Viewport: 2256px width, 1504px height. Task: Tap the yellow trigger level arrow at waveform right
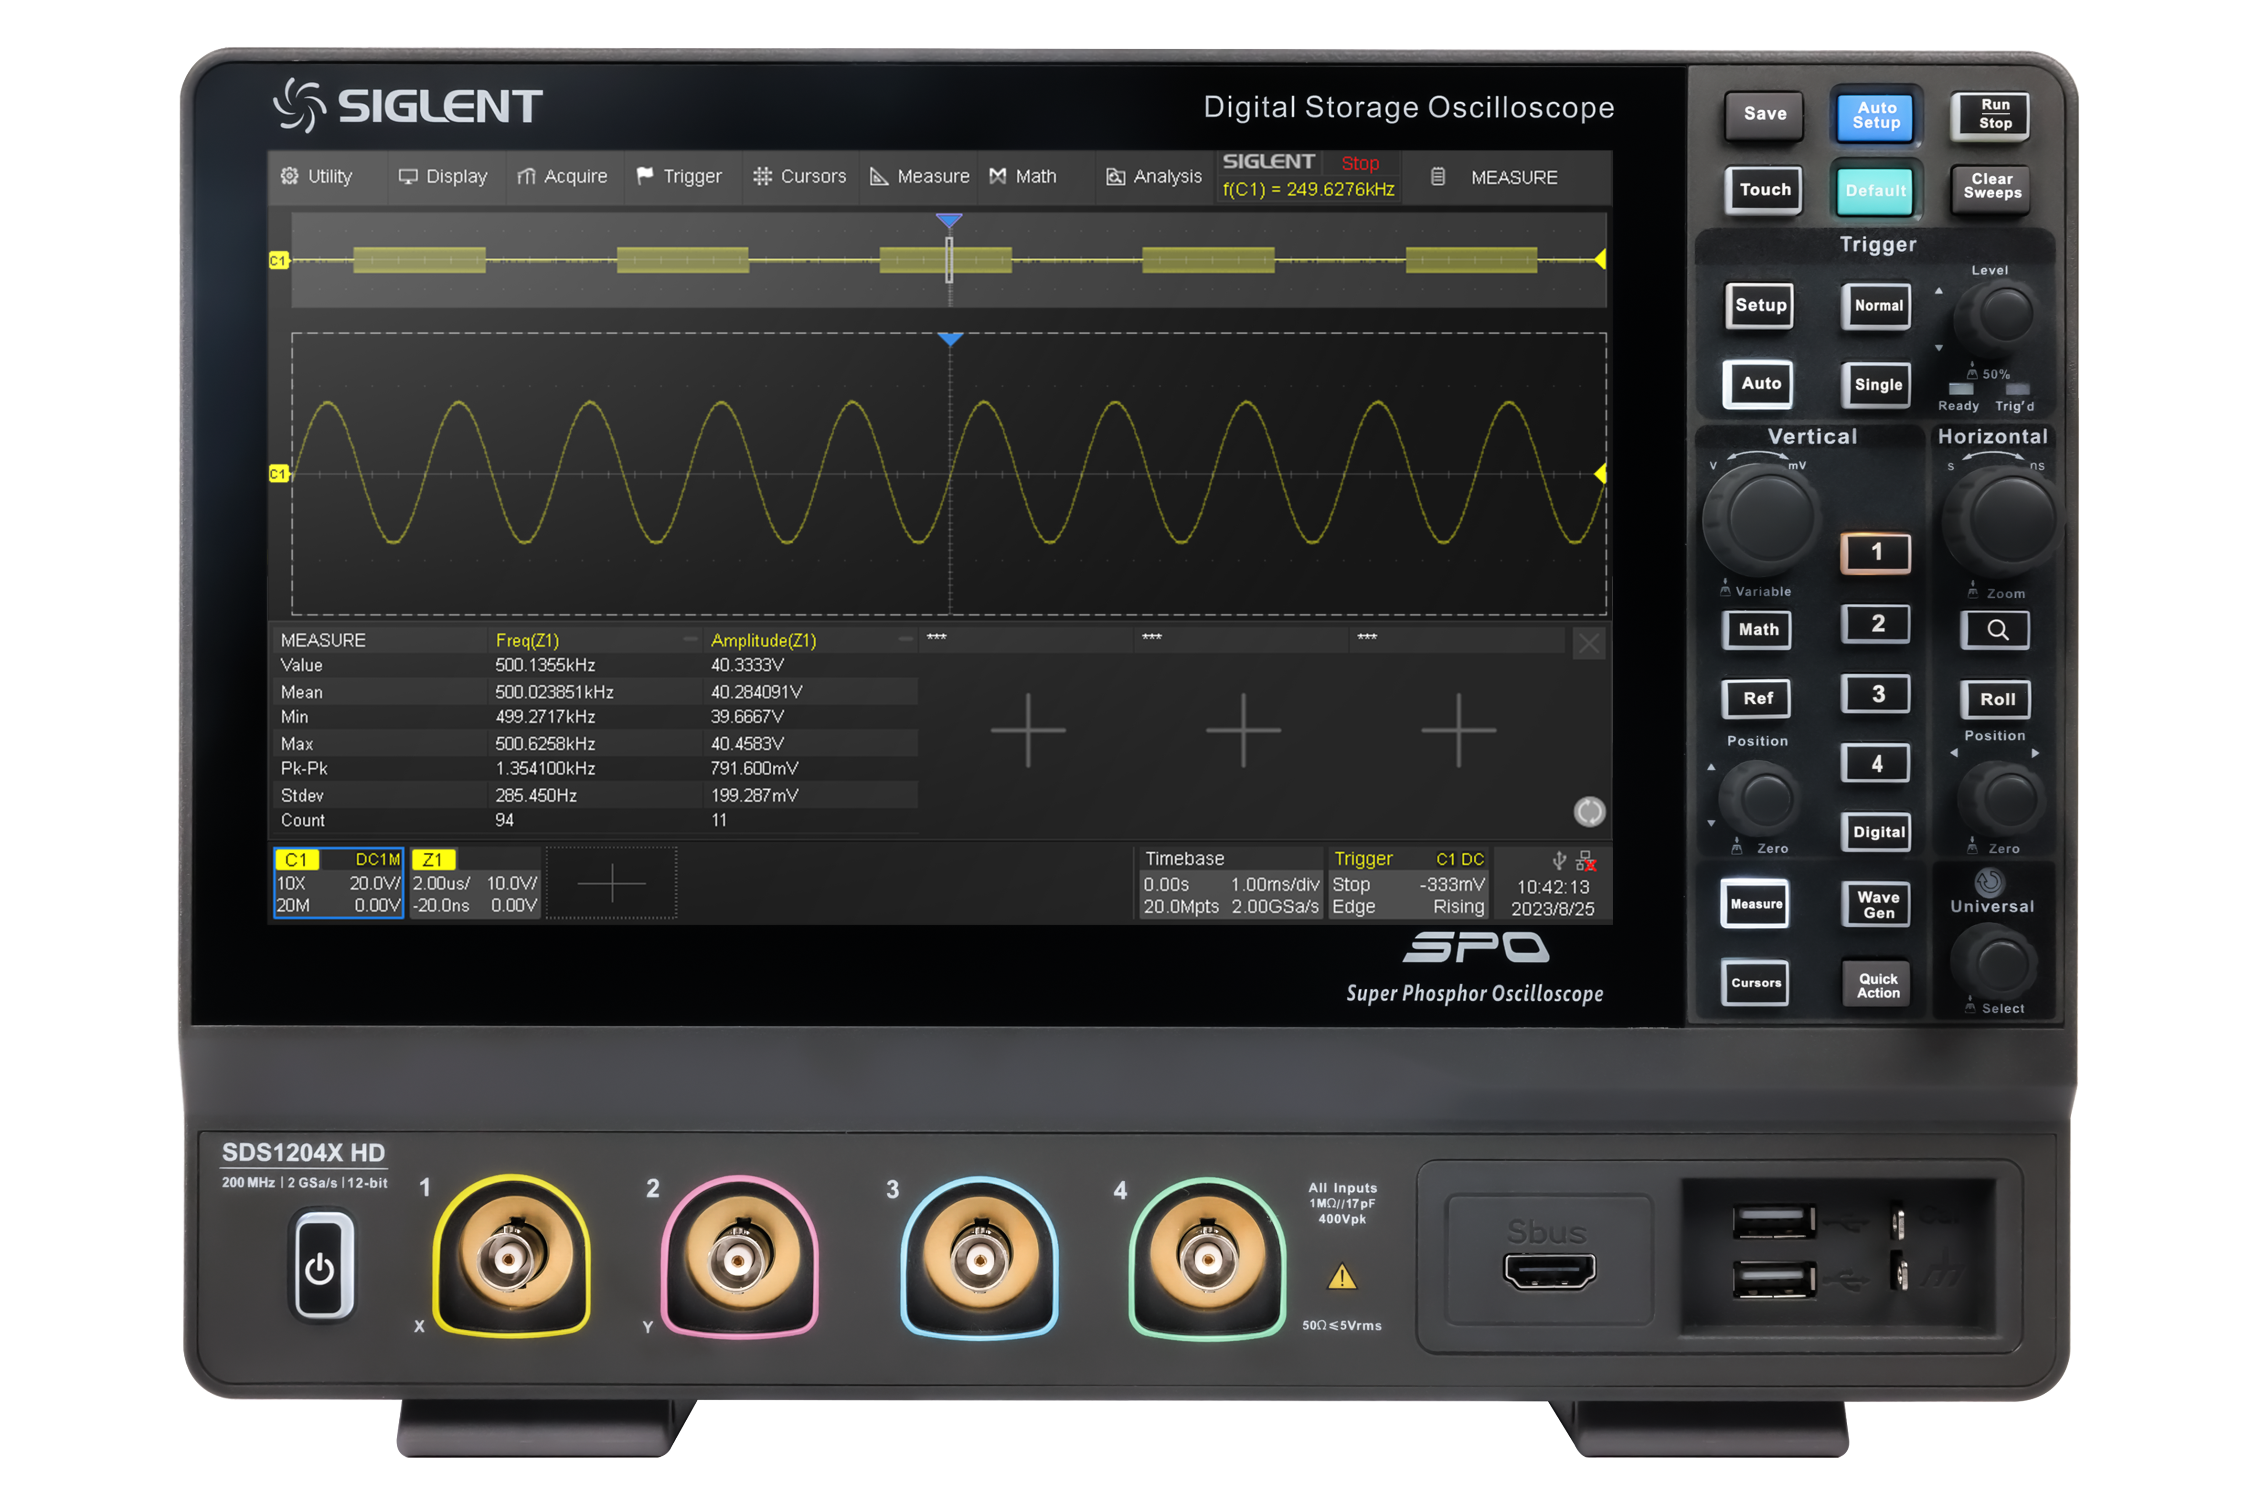click(1599, 473)
